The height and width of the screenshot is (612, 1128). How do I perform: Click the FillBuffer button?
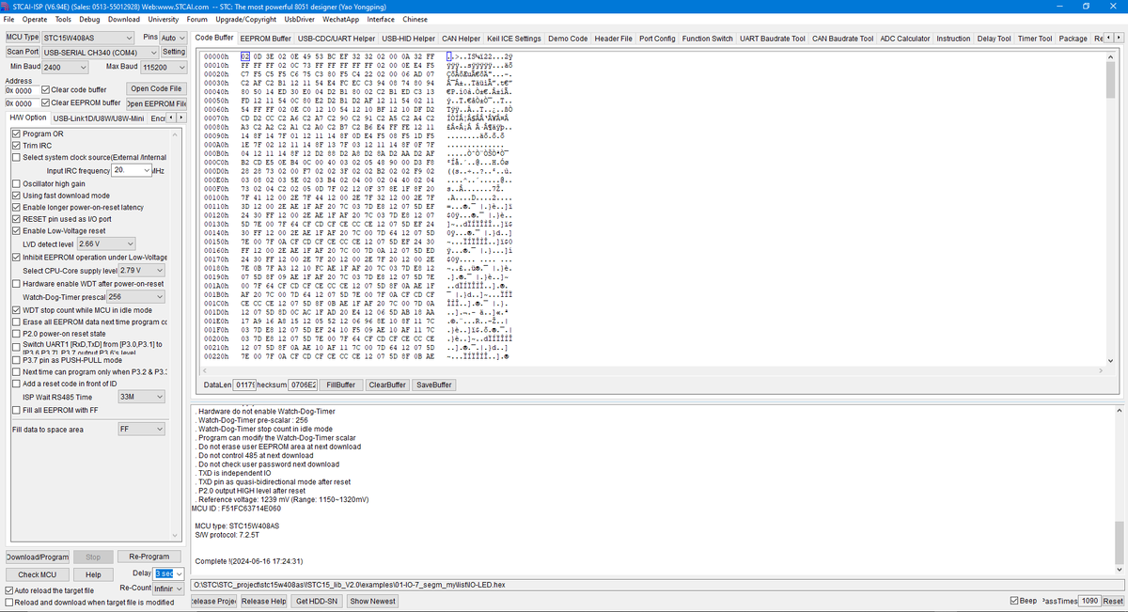pyautogui.click(x=340, y=384)
